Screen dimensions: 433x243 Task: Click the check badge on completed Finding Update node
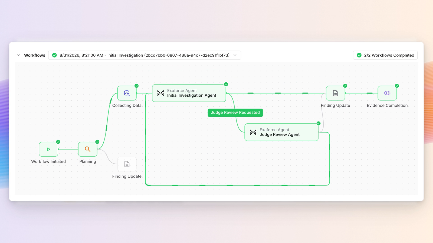[x=345, y=86]
